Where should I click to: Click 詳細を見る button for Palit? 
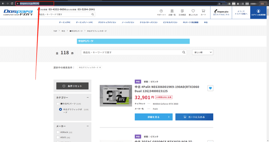(x=154, y=117)
